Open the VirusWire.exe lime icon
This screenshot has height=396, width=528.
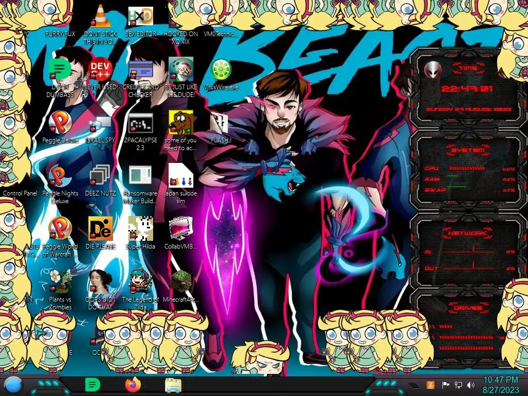pyautogui.click(x=221, y=75)
